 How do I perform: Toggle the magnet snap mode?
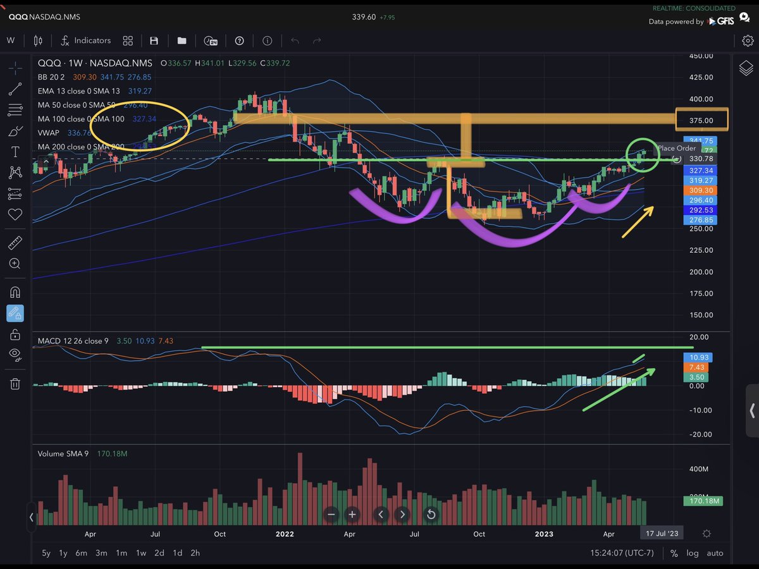16,292
